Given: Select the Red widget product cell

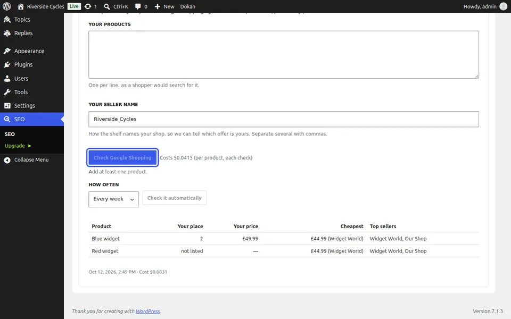Looking at the screenshot, I should click(105, 251).
